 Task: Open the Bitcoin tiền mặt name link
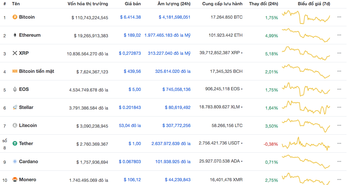point(37,71)
